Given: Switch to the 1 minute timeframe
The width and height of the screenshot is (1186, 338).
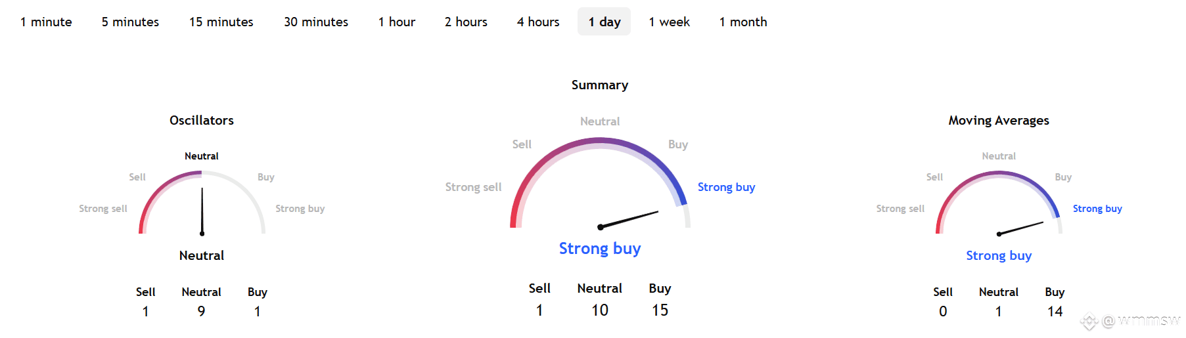Looking at the screenshot, I should [x=46, y=22].
